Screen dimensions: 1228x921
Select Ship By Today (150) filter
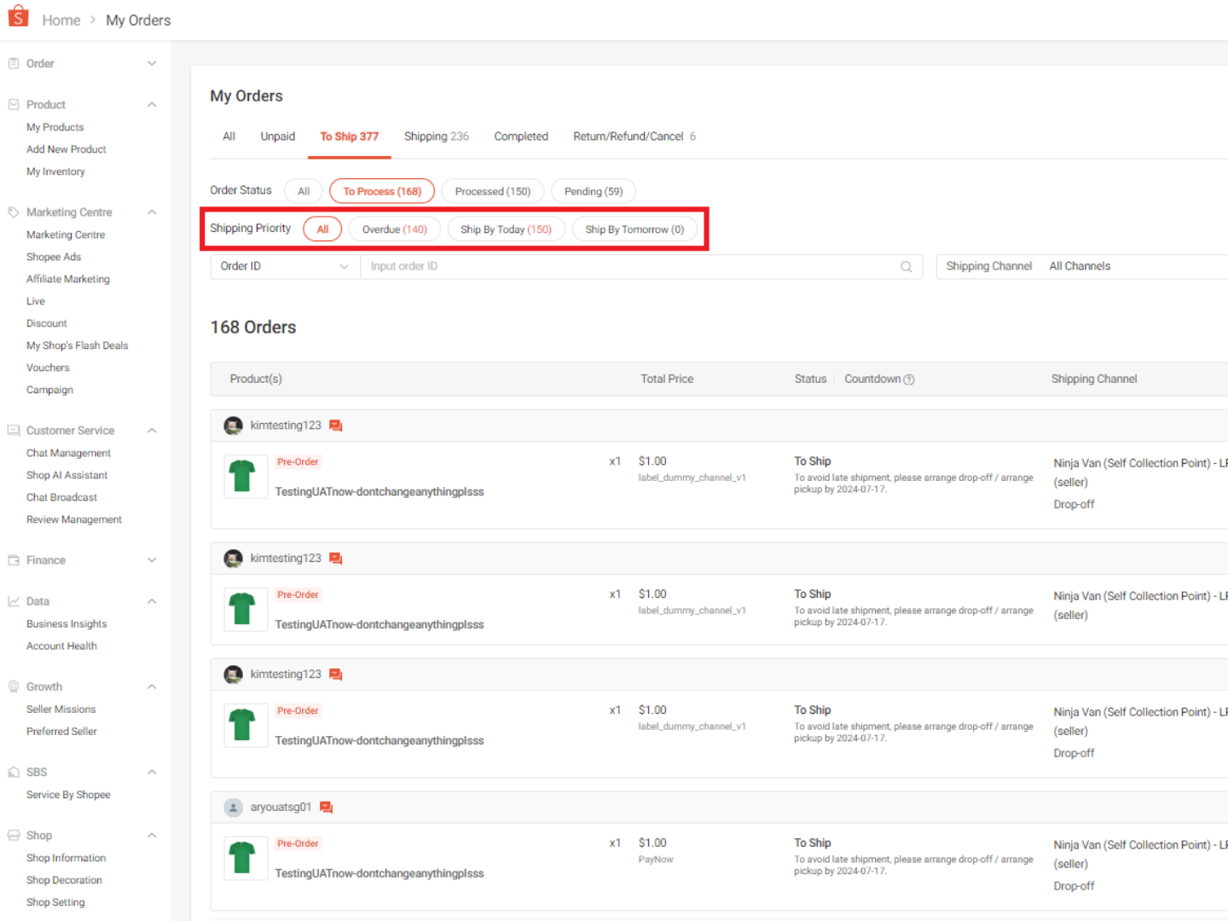506,229
